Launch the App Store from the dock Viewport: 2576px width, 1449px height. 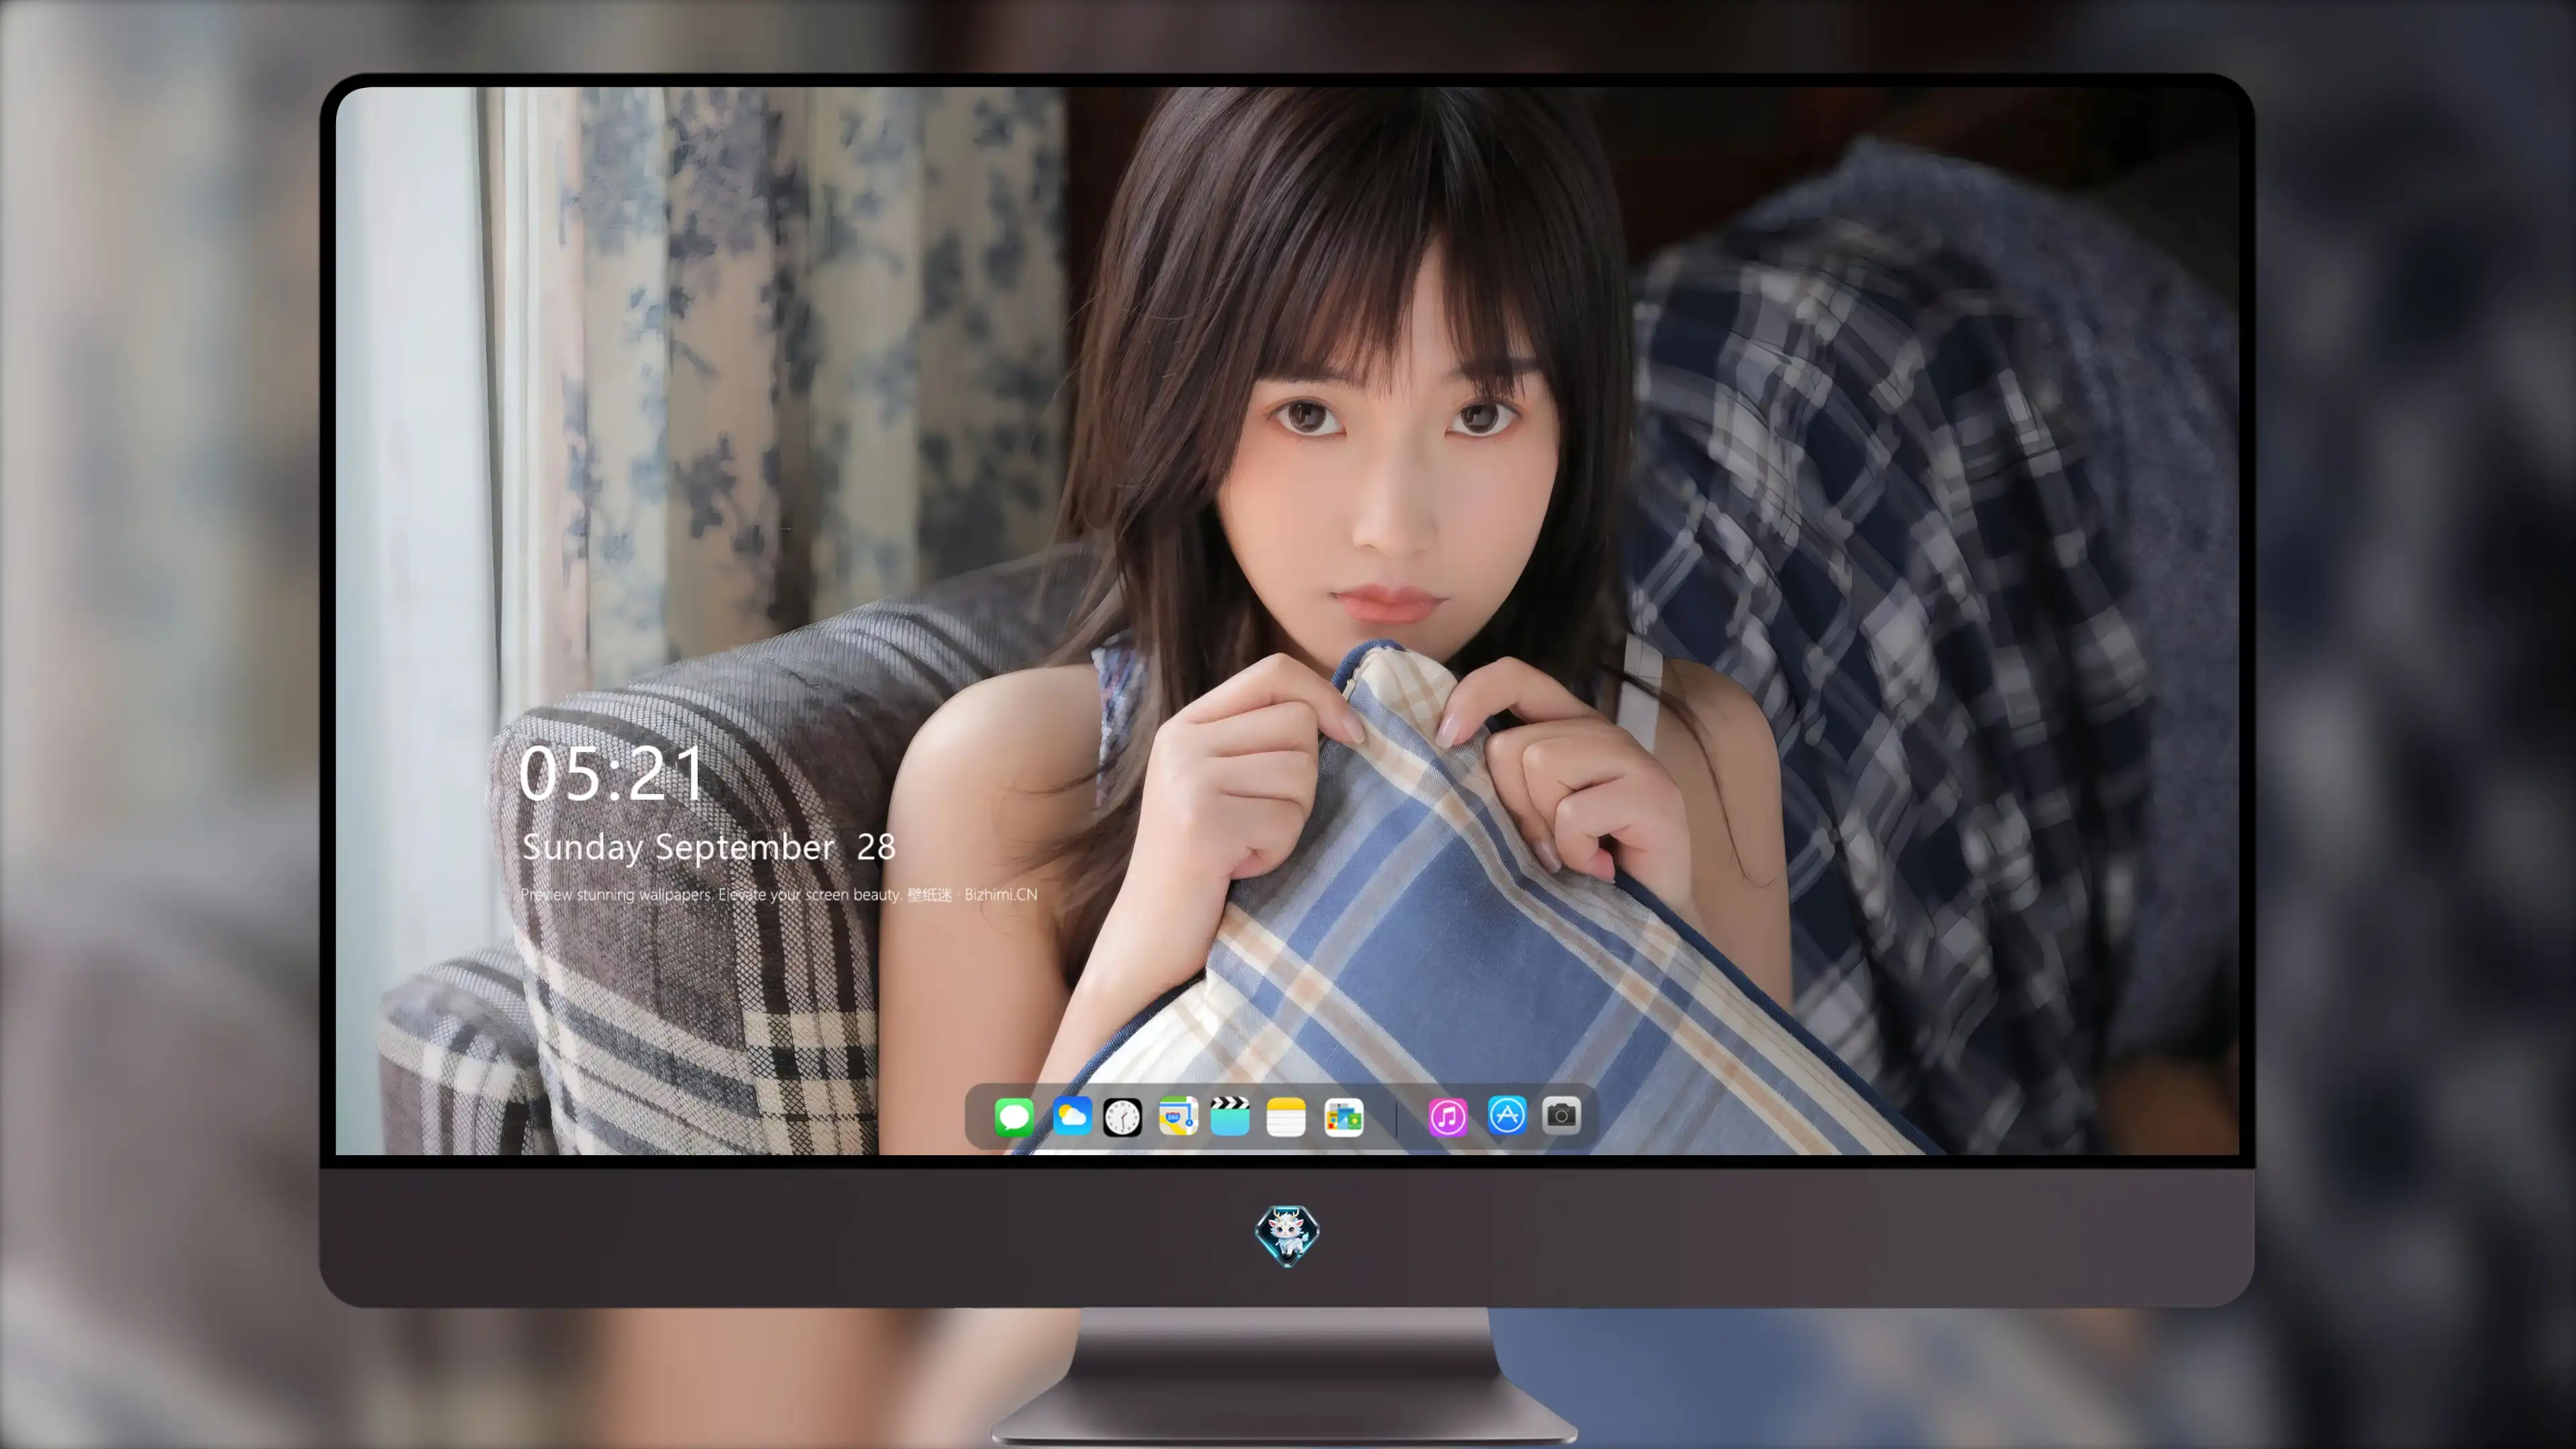pyautogui.click(x=1507, y=1115)
